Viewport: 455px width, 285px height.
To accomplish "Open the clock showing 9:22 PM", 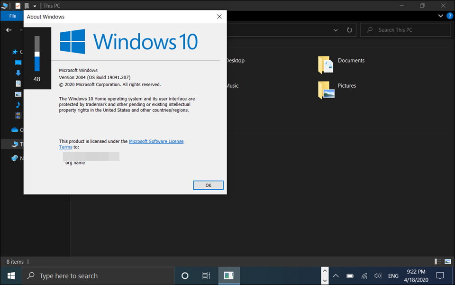I will tap(416, 276).
